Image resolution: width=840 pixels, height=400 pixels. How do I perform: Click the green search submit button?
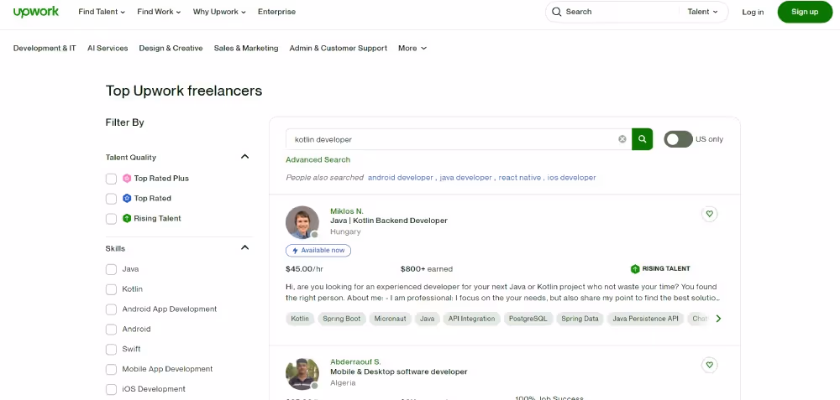642,139
